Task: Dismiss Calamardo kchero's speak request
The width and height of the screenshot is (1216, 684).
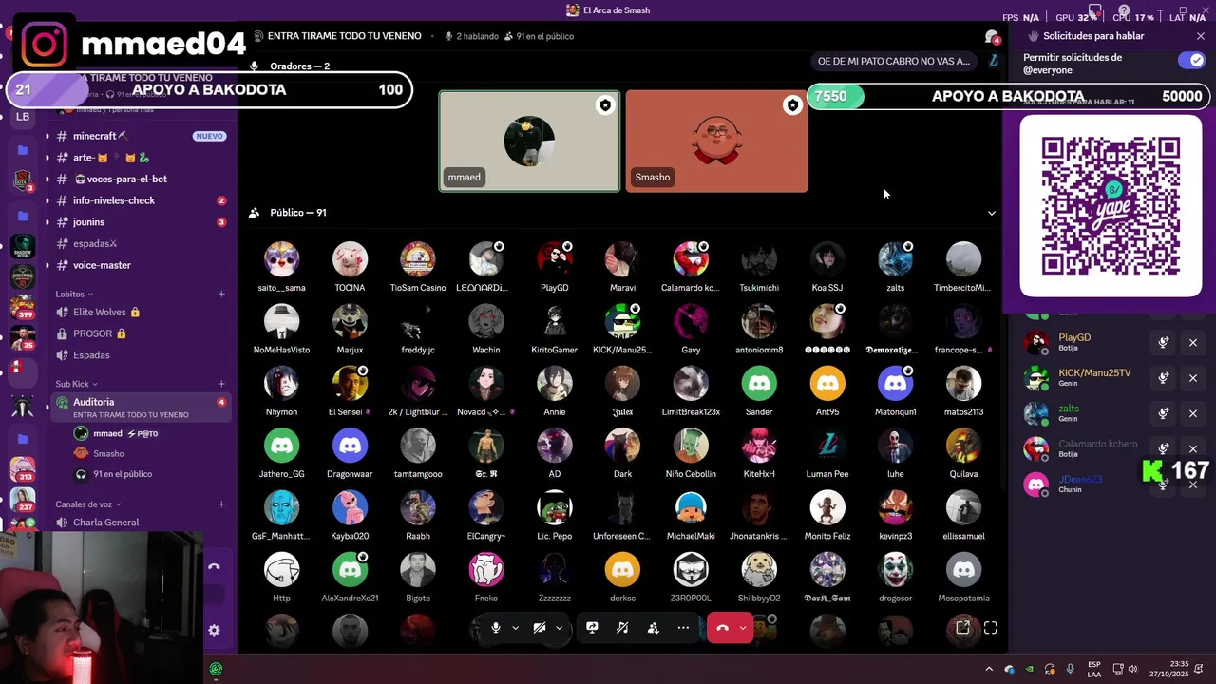Action: click(1193, 448)
